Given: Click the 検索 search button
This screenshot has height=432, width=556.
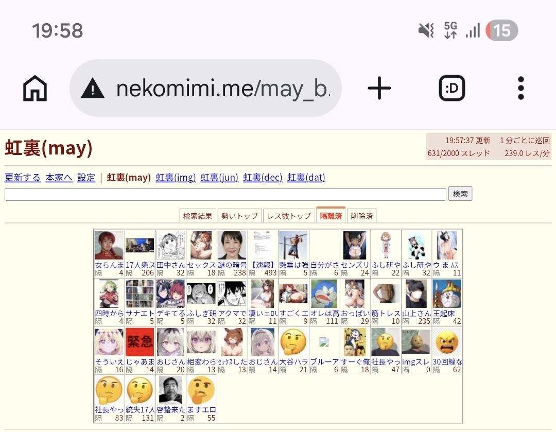Looking at the screenshot, I should pyautogui.click(x=460, y=194).
